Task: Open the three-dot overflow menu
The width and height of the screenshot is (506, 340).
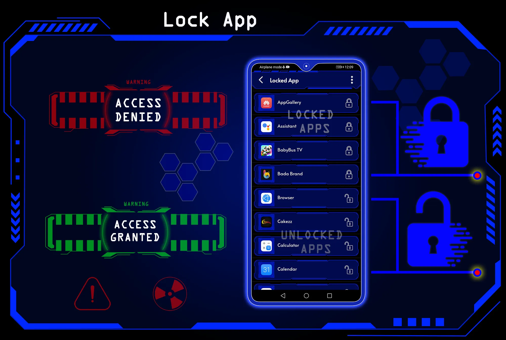Action: click(x=352, y=80)
